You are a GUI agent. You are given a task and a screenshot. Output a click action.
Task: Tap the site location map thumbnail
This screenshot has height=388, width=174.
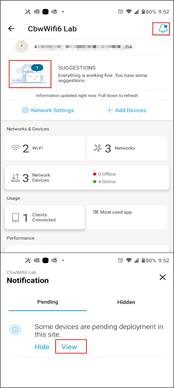pyautogui.click(x=21, y=47)
